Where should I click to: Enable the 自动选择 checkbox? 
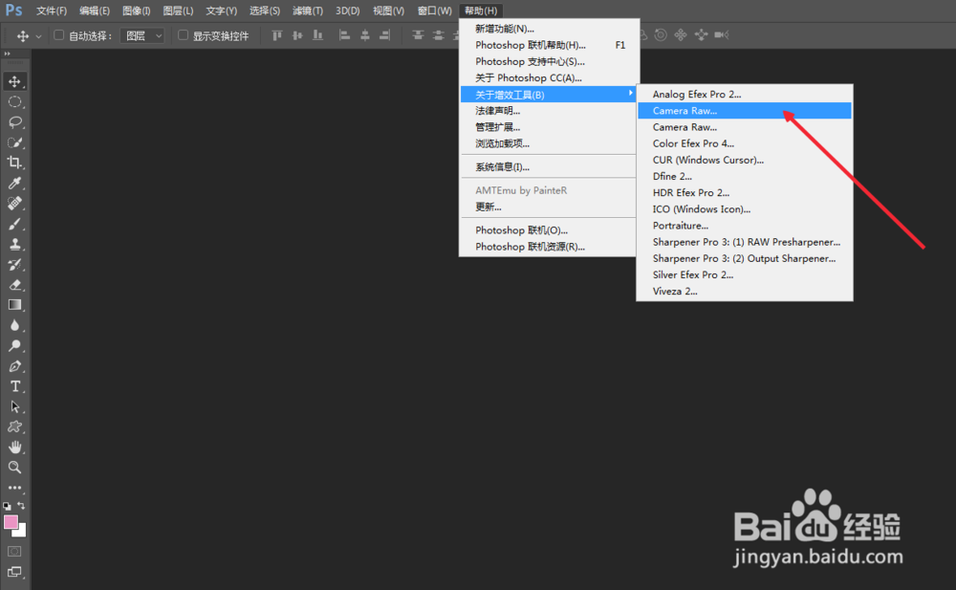click(x=58, y=35)
